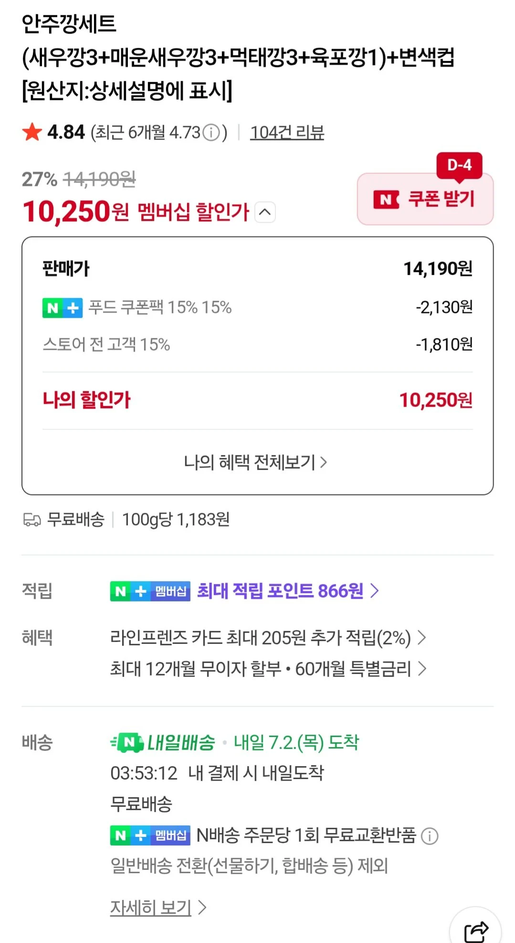The width and height of the screenshot is (515, 943).
Task: Tap the info icon beside 4.73 rating
Action: click(x=211, y=132)
